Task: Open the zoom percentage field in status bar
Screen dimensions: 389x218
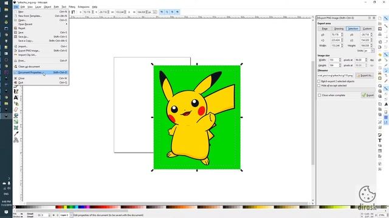Action: pyautogui.click(x=382, y=216)
